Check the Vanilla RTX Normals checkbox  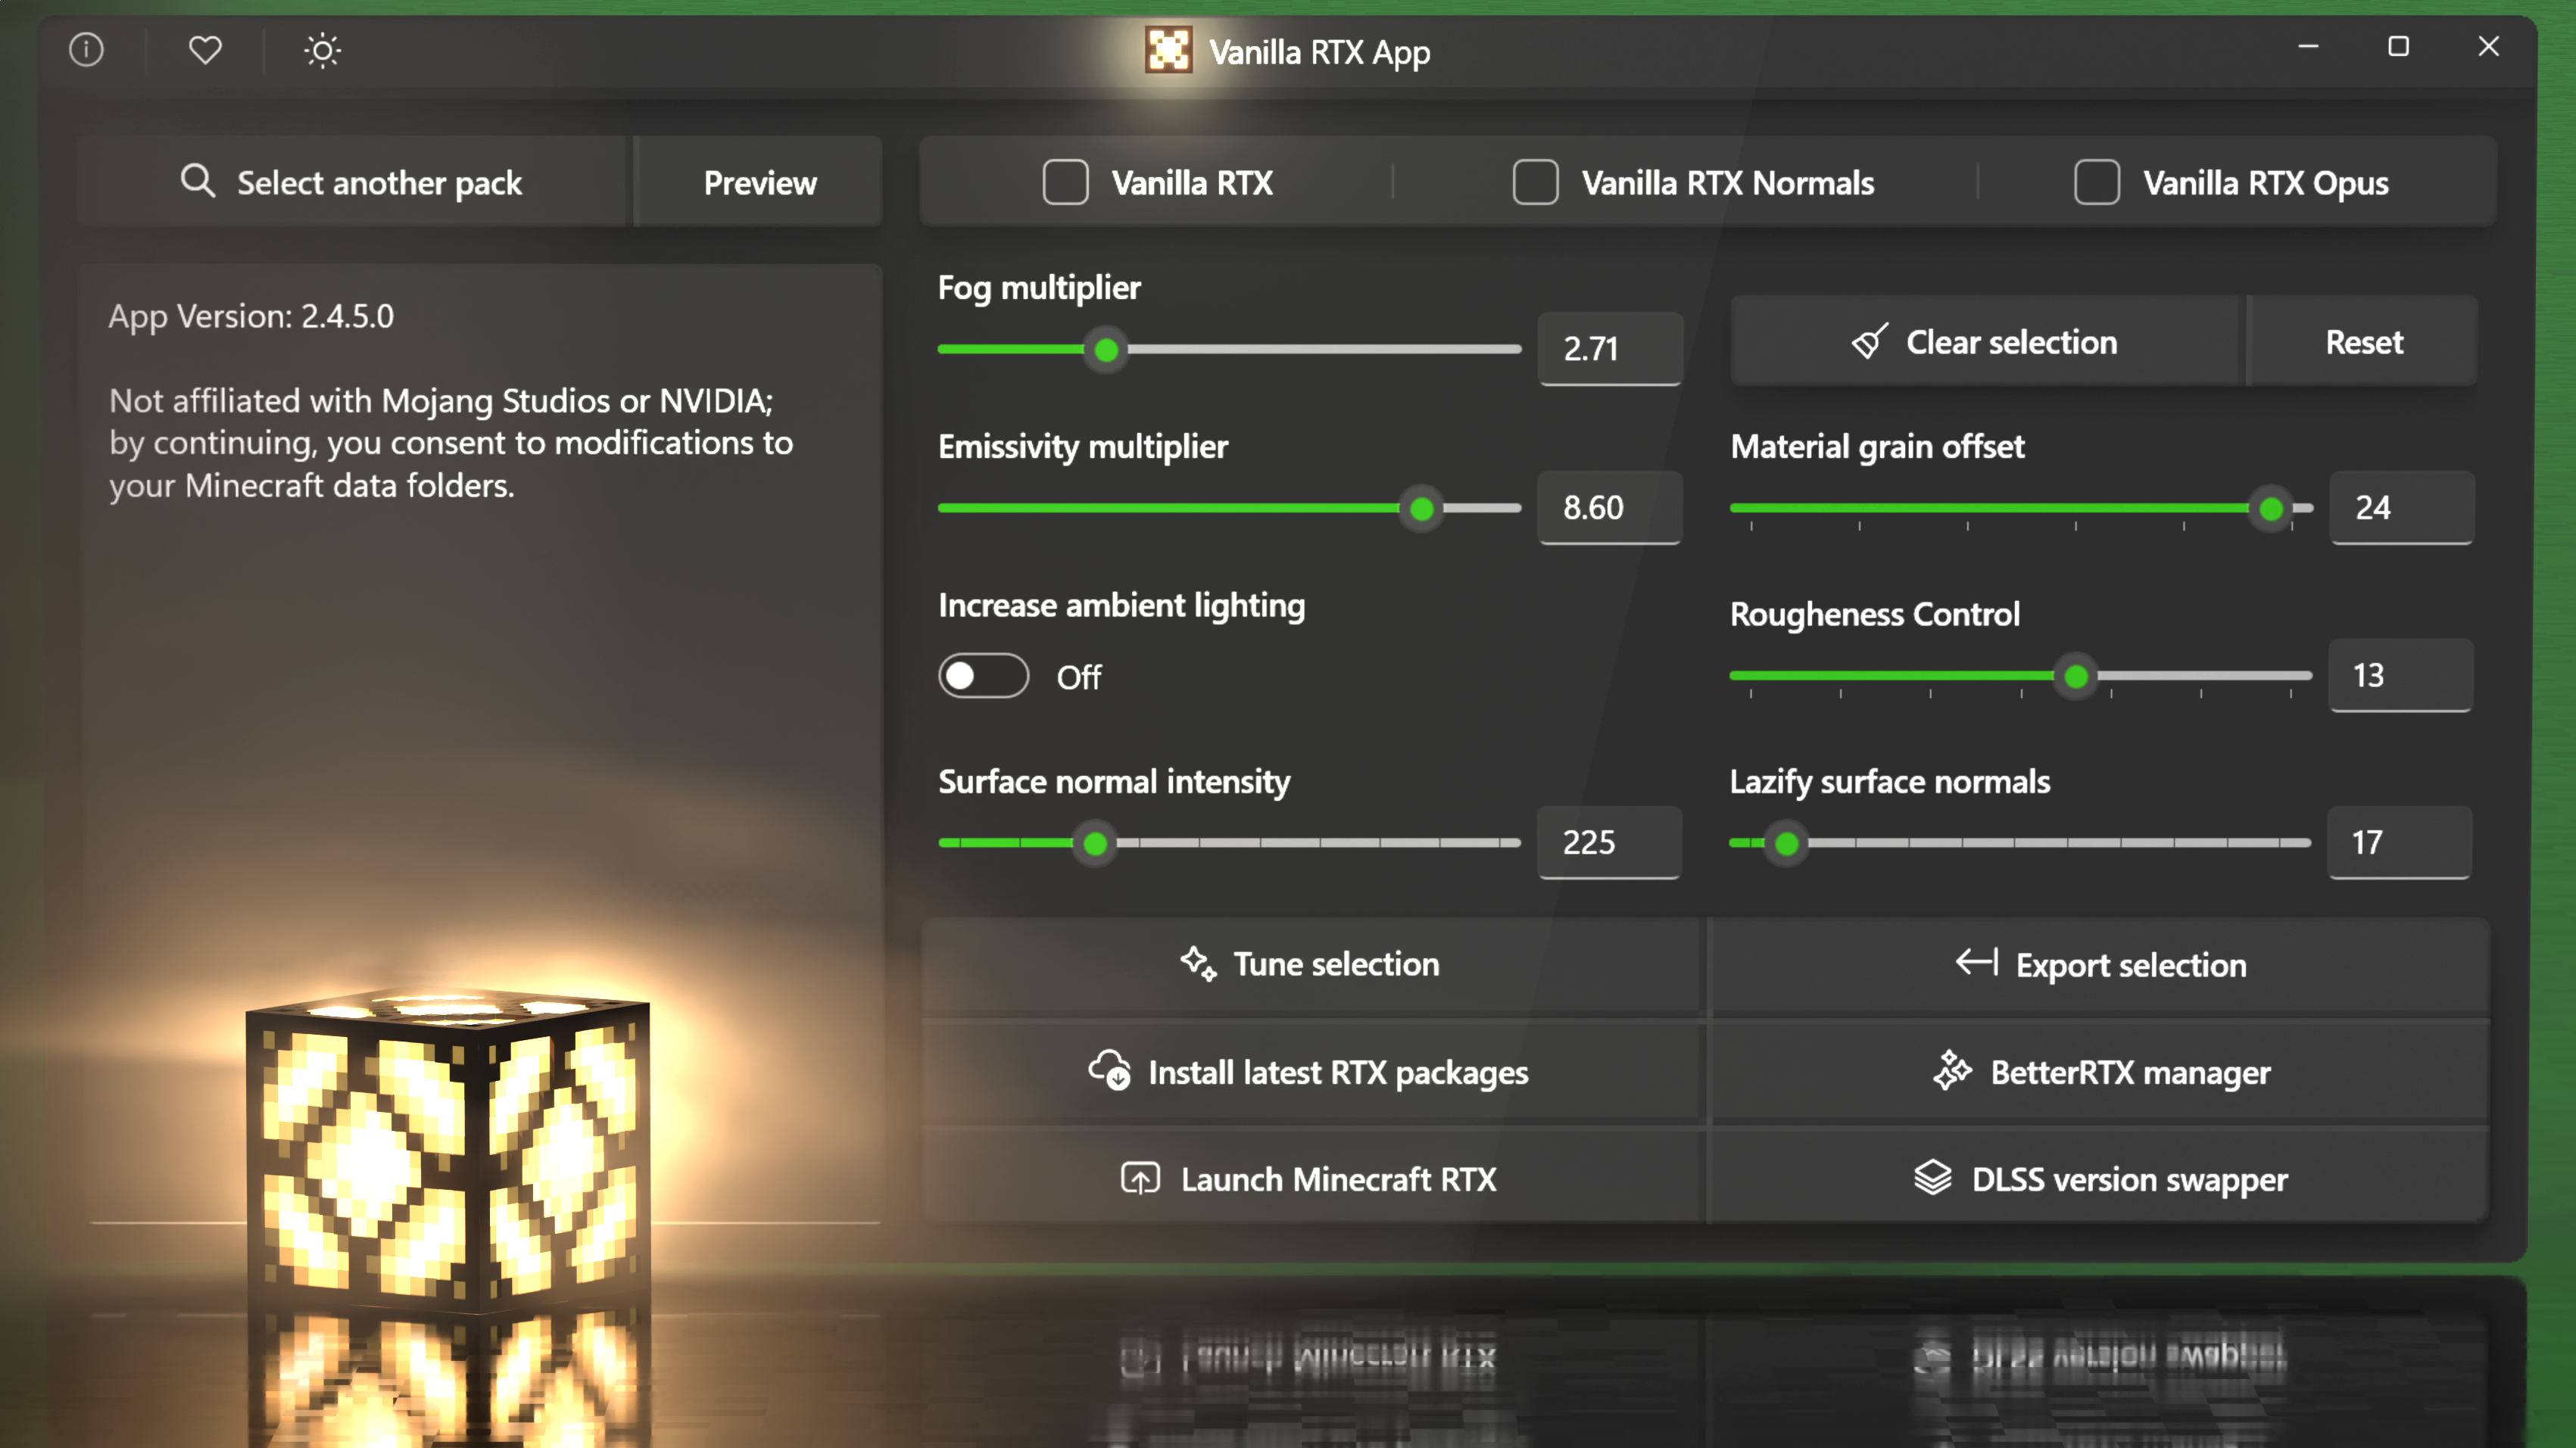(1535, 182)
